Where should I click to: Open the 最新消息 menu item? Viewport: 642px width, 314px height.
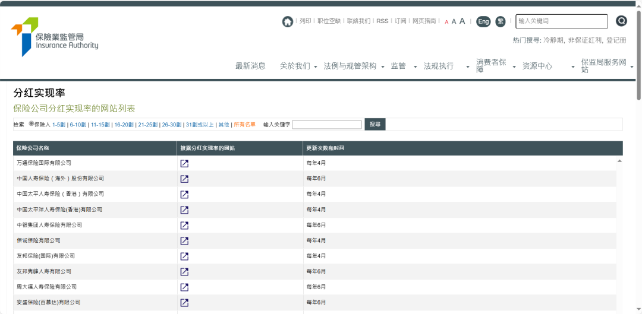point(251,66)
